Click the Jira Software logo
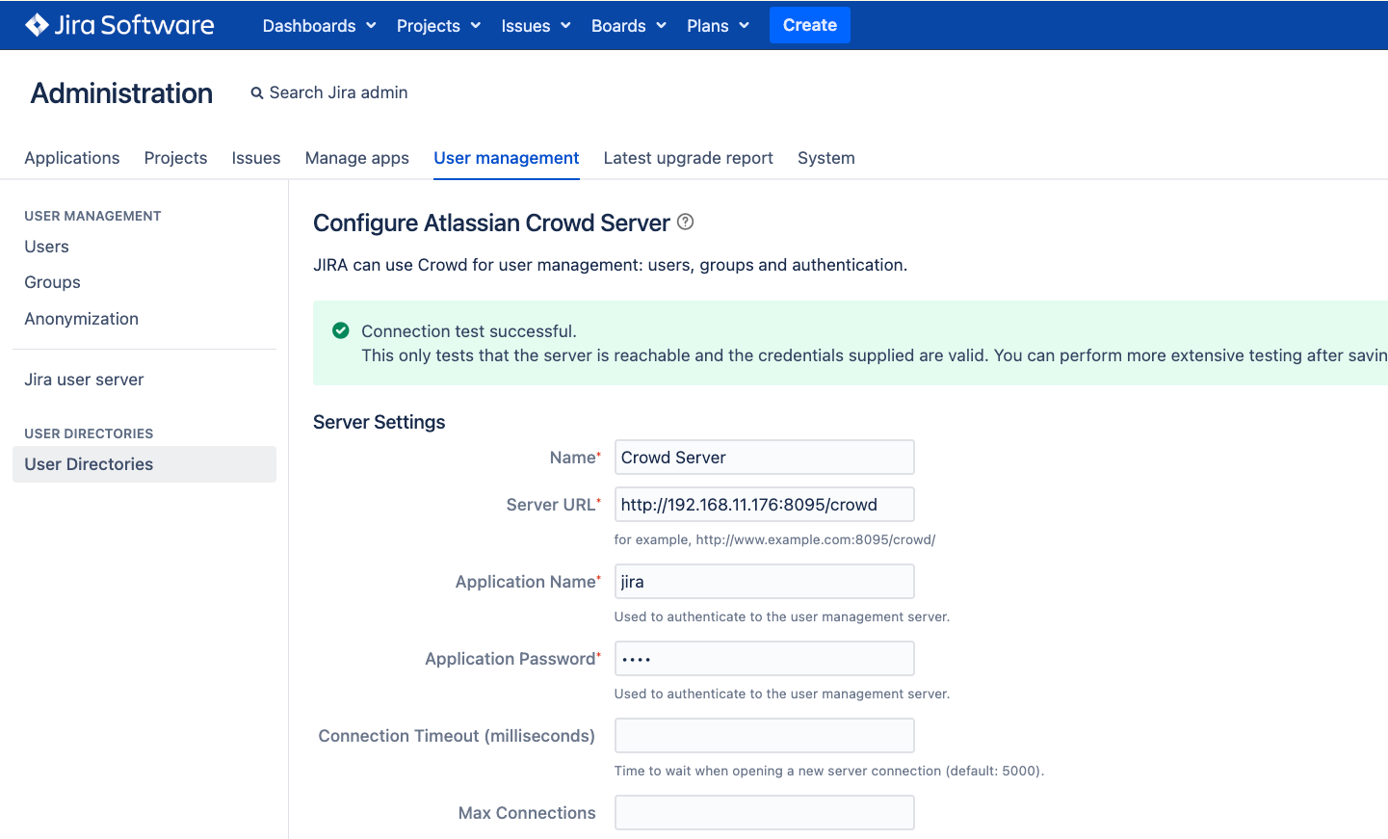 (119, 25)
